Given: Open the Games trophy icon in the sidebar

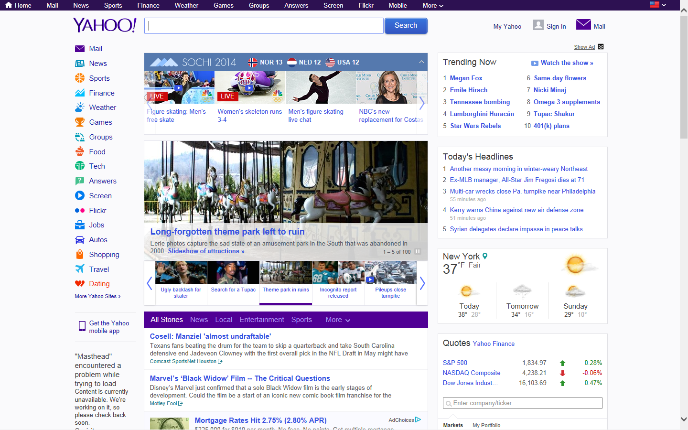Looking at the screenshot, I should click(80, 122).
